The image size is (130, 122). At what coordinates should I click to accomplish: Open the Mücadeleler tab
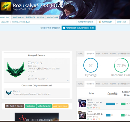52,17
